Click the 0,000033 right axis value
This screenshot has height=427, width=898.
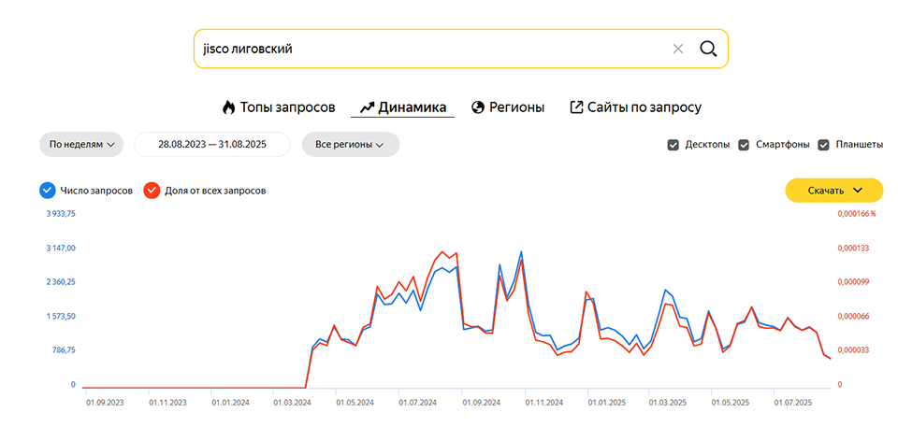852,349
